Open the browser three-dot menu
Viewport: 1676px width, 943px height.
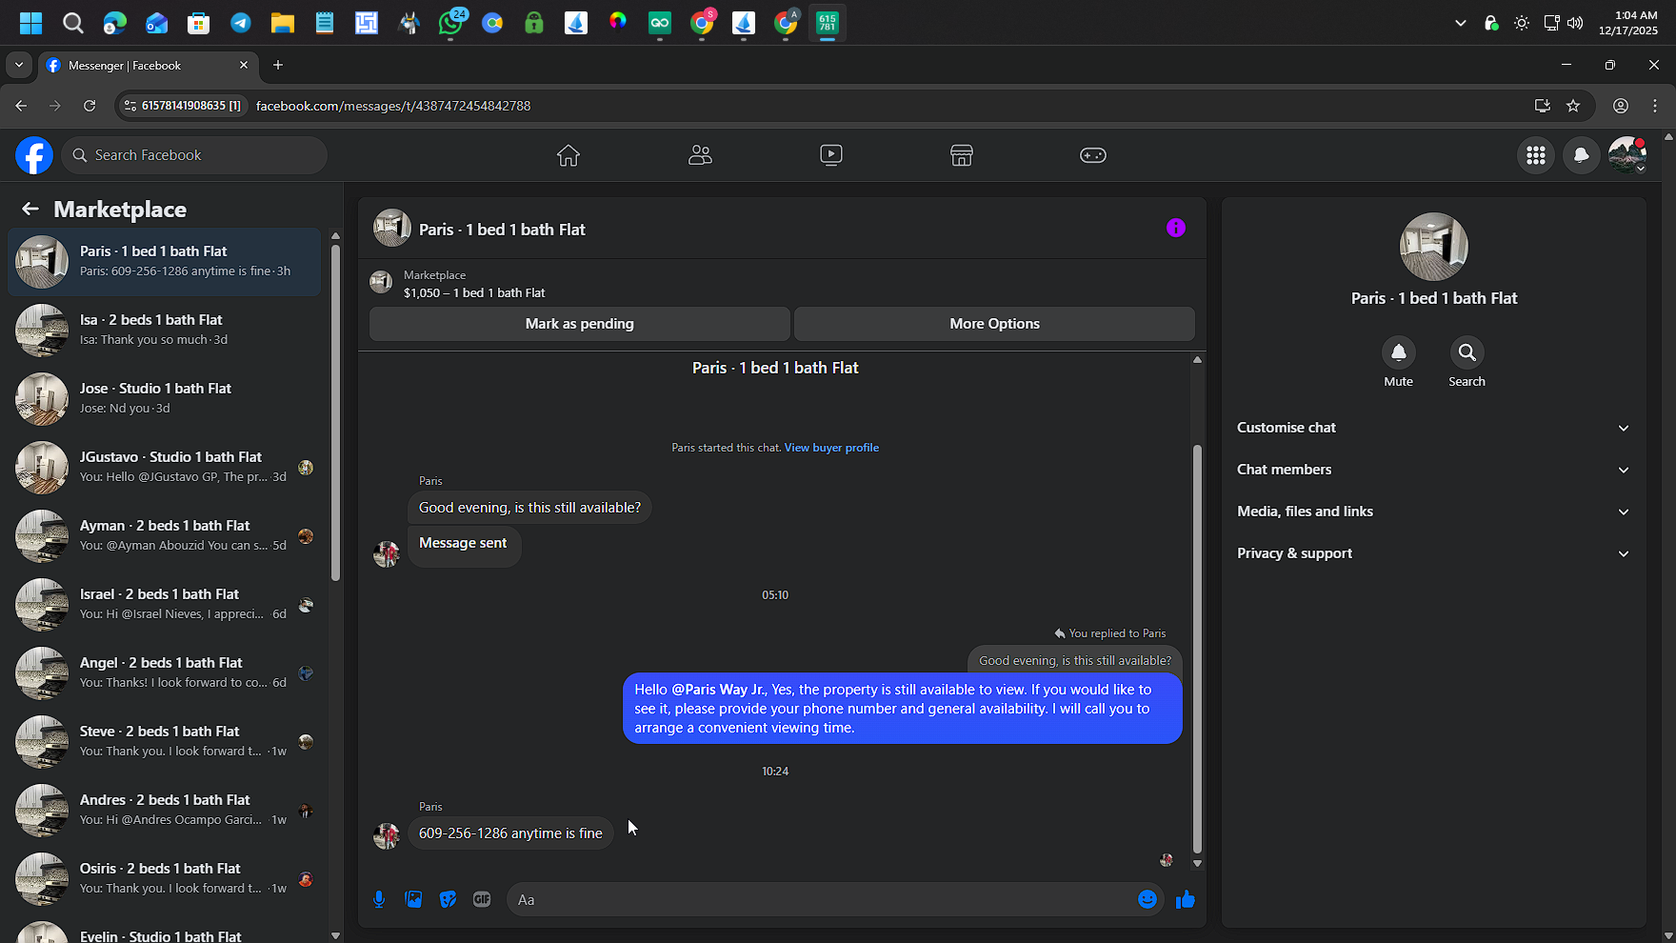[x=1655, y=106]
